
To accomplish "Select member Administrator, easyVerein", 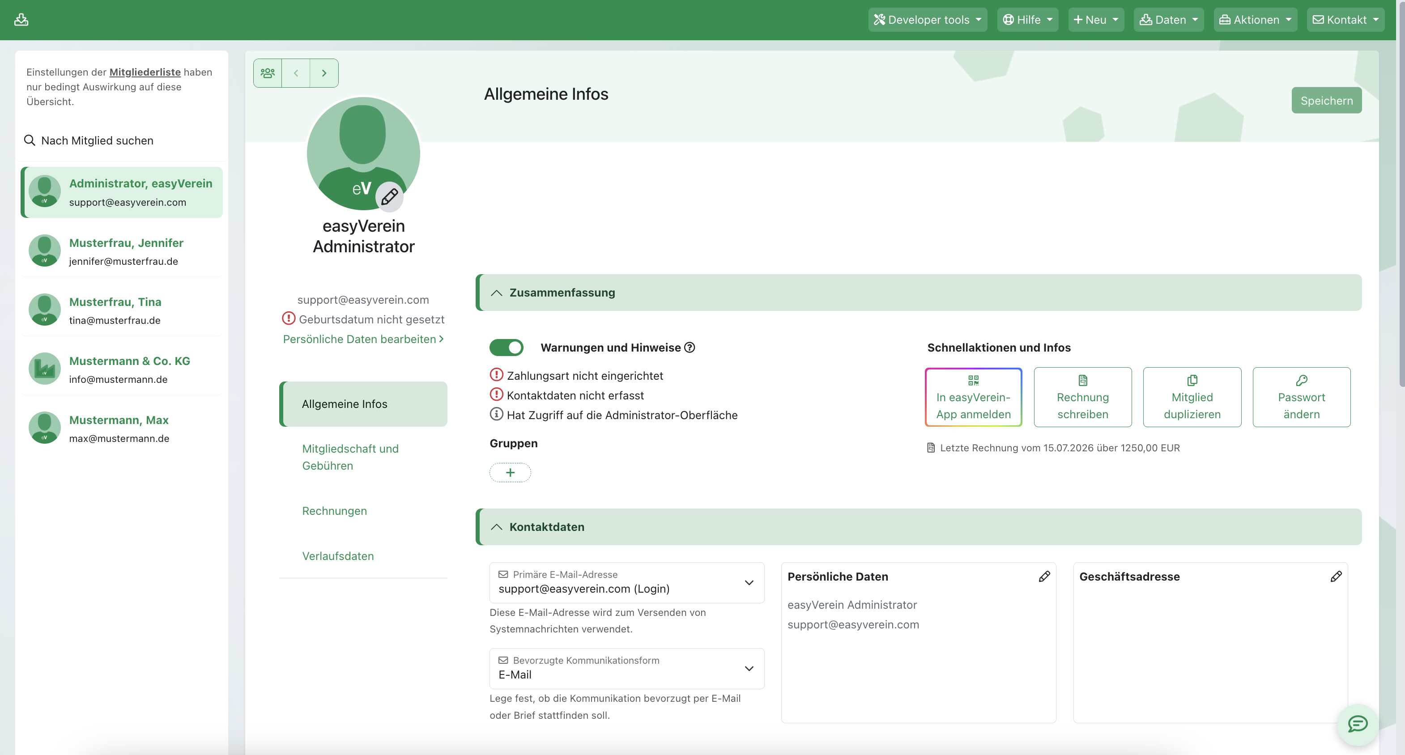I will [122, 192].
